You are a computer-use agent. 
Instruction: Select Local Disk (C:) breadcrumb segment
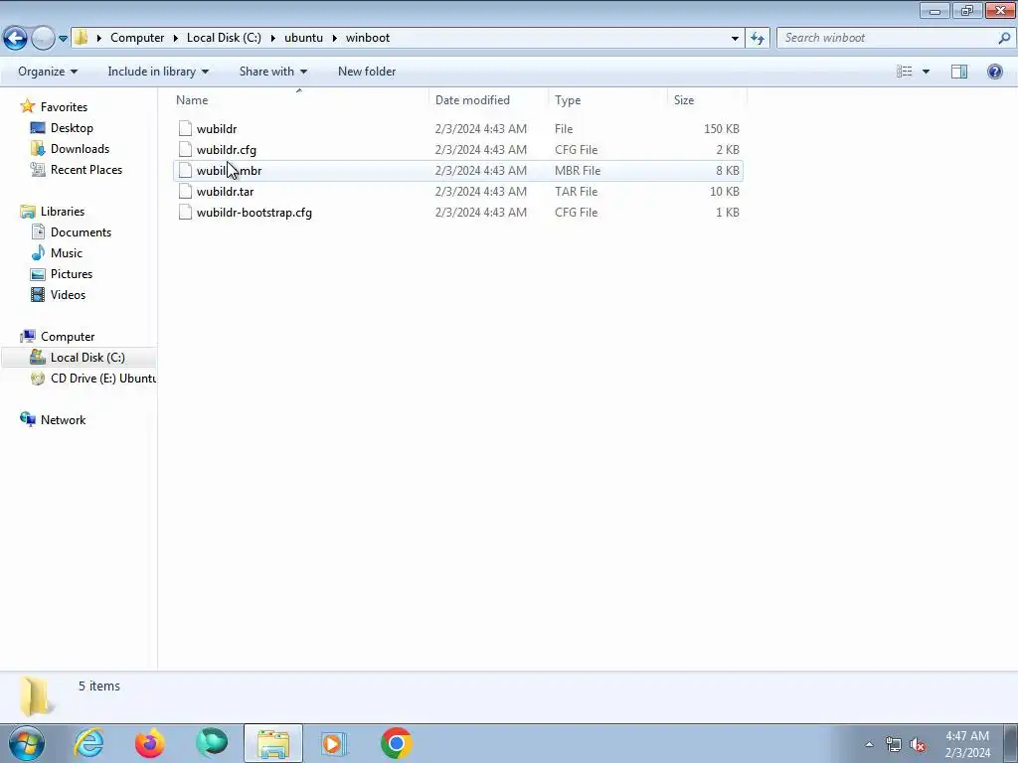coord(224,38)
